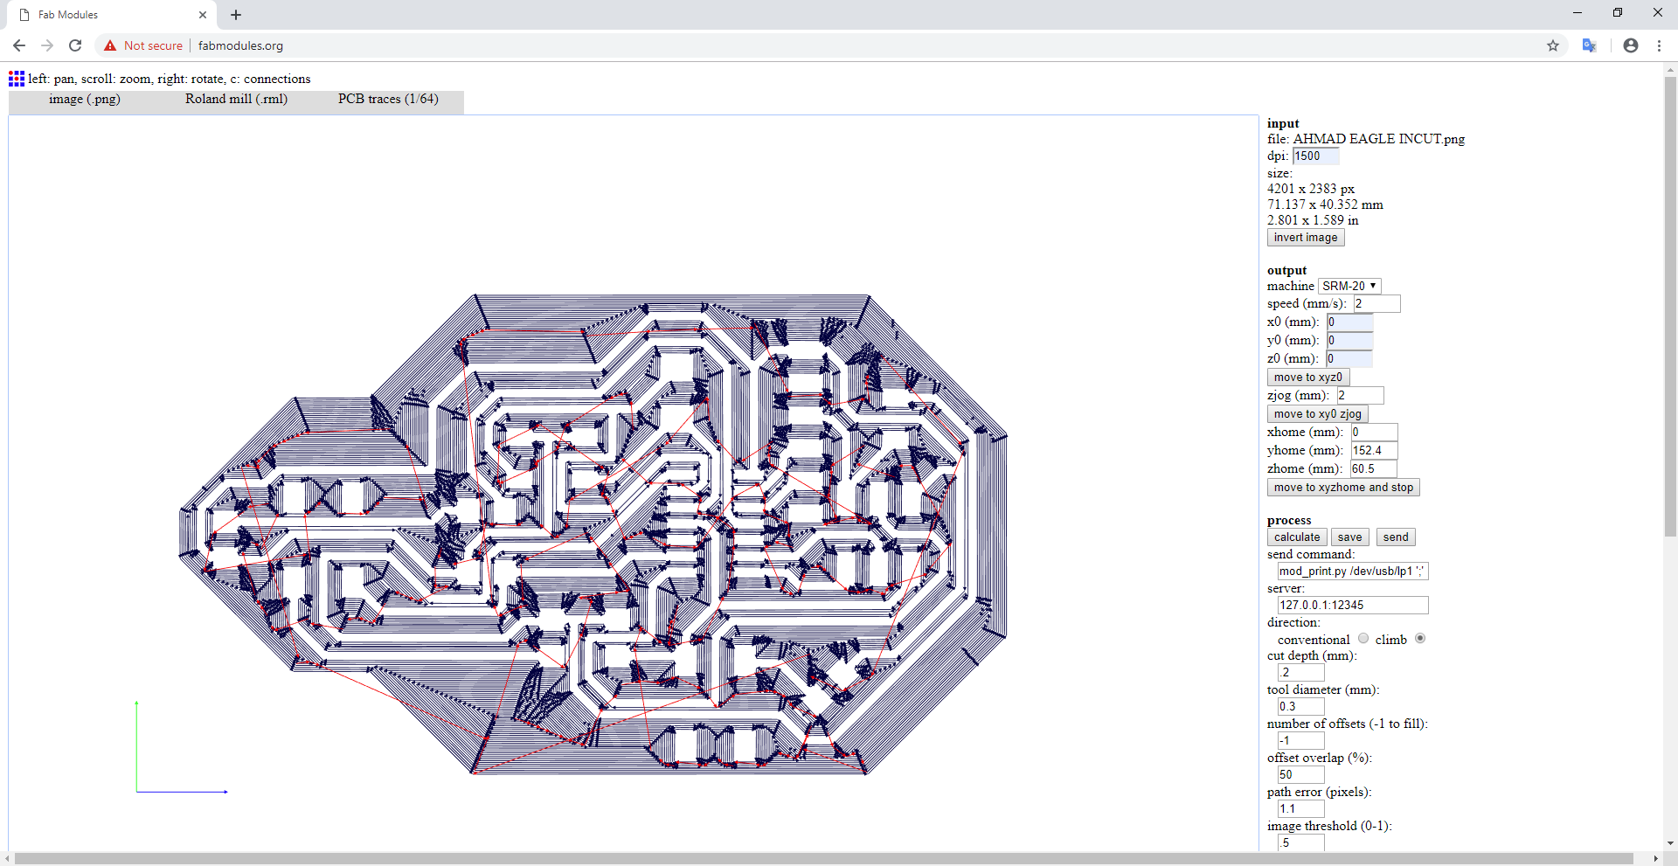Screen dimensions: 1678x866
Task: Click the x0 (mm) field
Action: click(x=1349, y=322)
